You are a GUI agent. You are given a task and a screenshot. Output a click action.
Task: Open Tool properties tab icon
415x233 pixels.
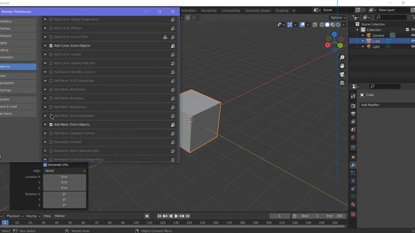pos(353,96)
